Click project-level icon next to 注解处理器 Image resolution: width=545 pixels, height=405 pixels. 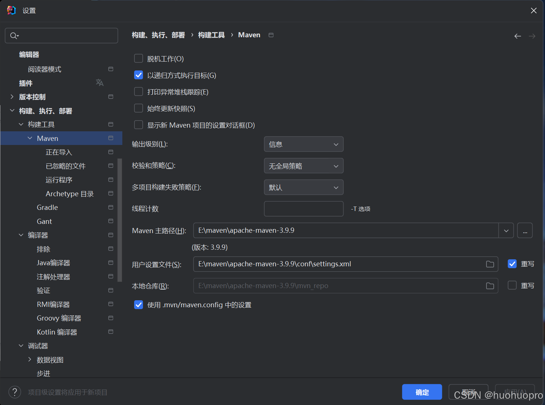click(111, 276)
